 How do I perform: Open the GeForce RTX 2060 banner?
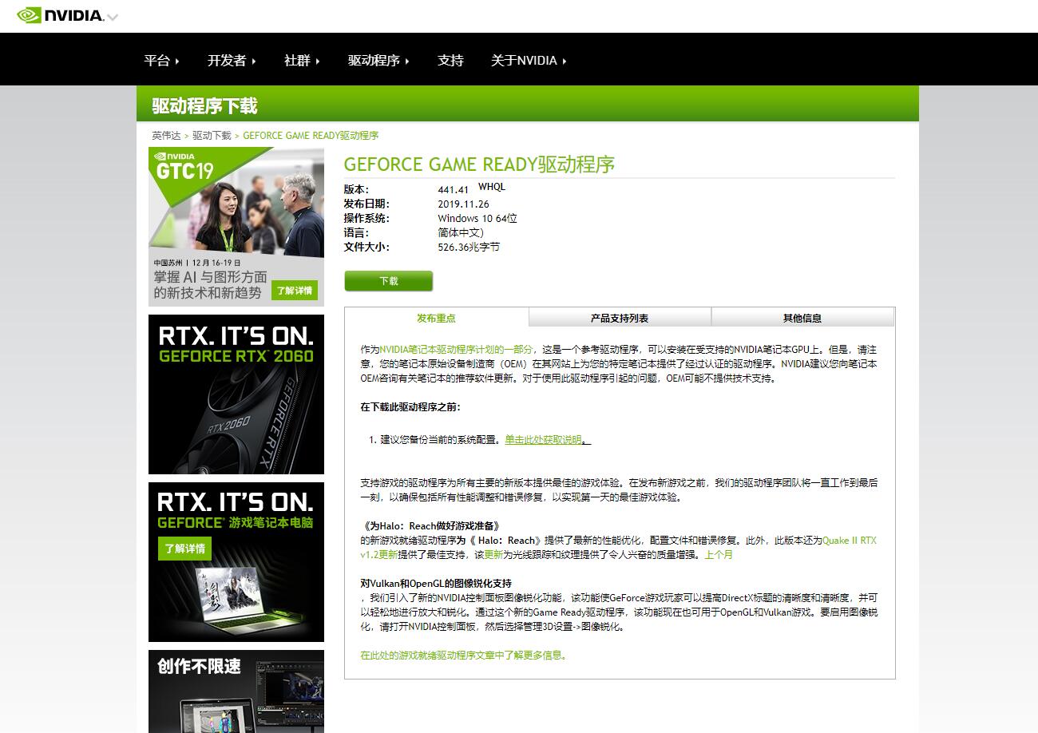pos(236,394)
